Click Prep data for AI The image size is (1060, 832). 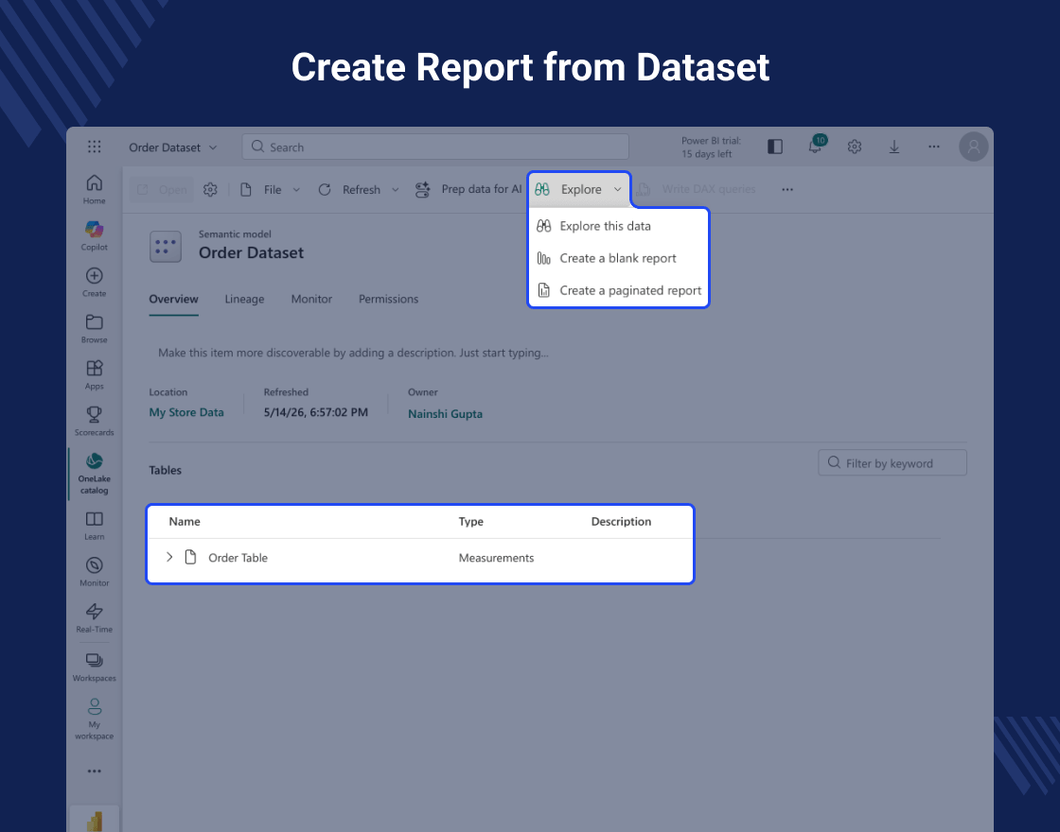(x=468, y=190)
